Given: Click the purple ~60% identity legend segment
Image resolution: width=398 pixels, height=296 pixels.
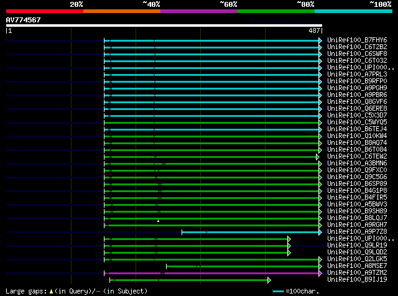Looking at the screenshot, I should 199,11.
